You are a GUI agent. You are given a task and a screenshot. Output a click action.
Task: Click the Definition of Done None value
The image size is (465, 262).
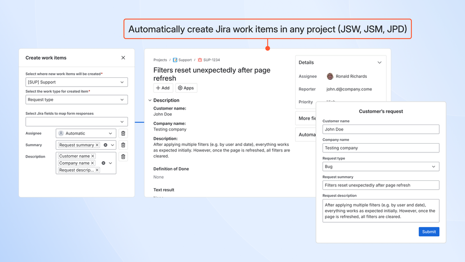click(x=158, y=177)
